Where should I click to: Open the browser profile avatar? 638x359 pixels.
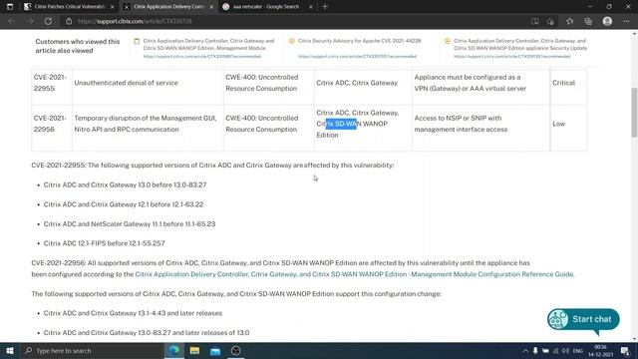[607, 21]
